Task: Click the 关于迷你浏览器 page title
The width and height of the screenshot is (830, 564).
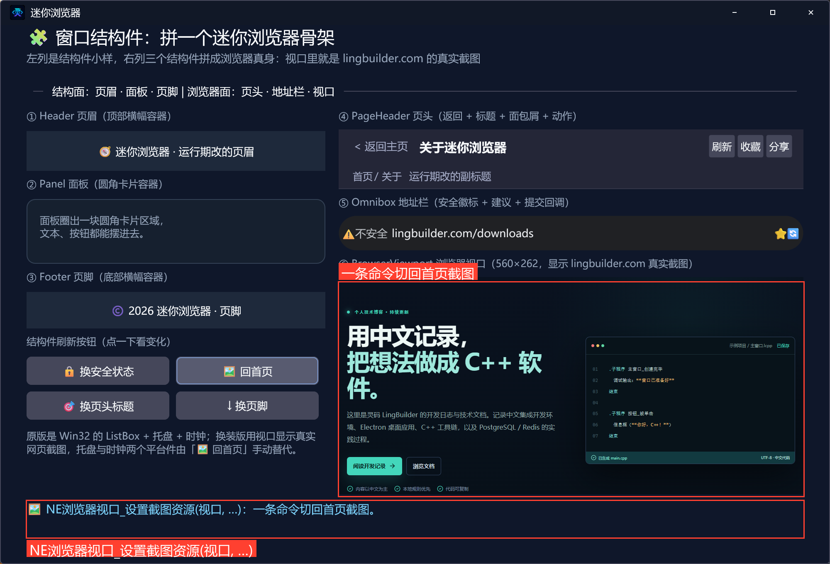Action: [463, 147]
